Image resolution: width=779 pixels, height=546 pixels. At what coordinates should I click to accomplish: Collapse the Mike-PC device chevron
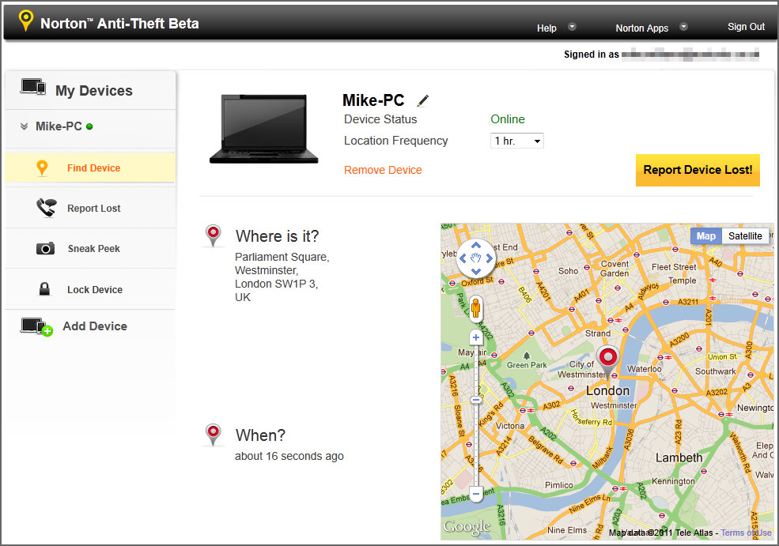24,126
